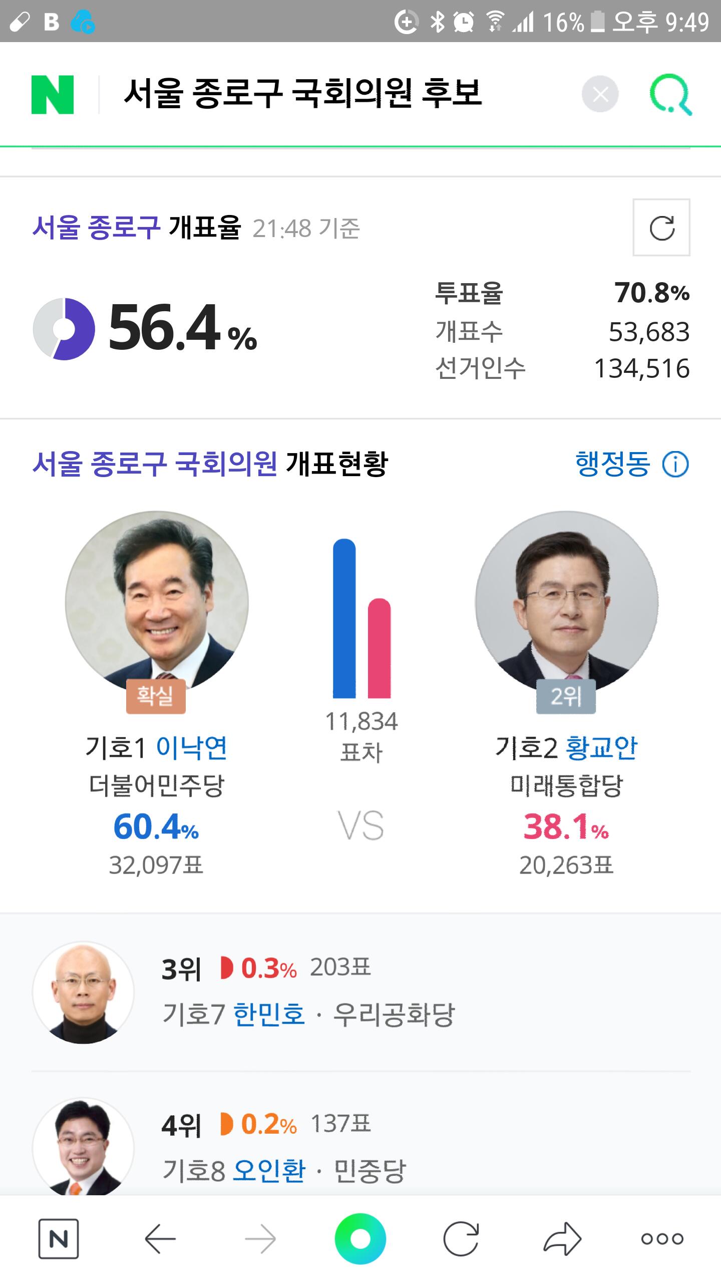This screenshot has height=1283, width=721.
Task: Open the 행정동 info icon
Action: click(675, 464)
